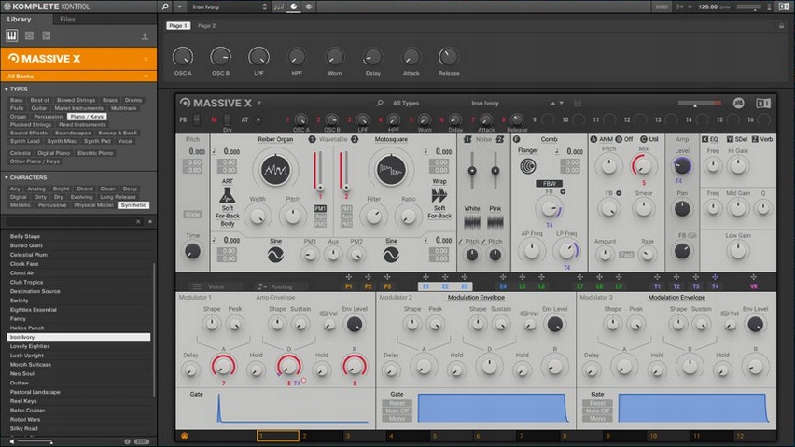Screen dimensions: 795x447
Task: Expand the All Banks dropdown
Action: 146,76
